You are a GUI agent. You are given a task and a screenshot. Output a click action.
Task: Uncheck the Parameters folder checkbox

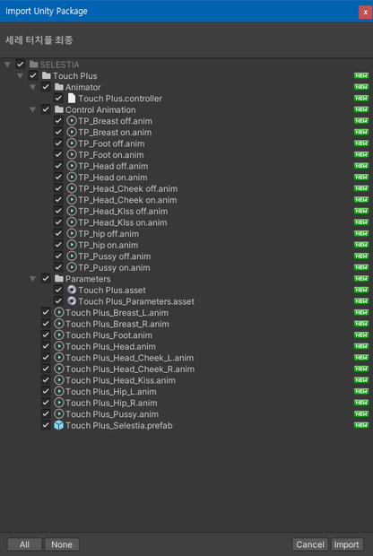coord(46,279)
